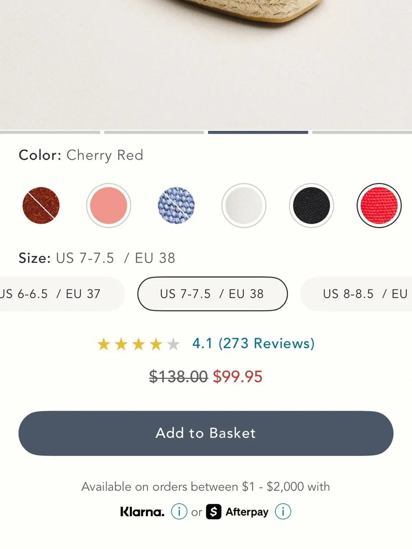Open the 4.1 (273 Reviews) link
Screen dimensions: 412x549
253,343
